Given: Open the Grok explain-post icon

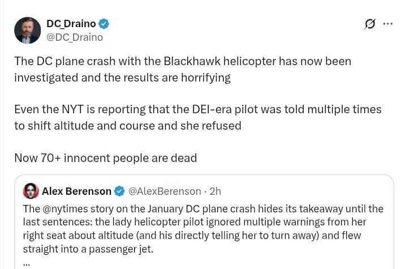Looking at the screenshot, I should click(370, 24).
